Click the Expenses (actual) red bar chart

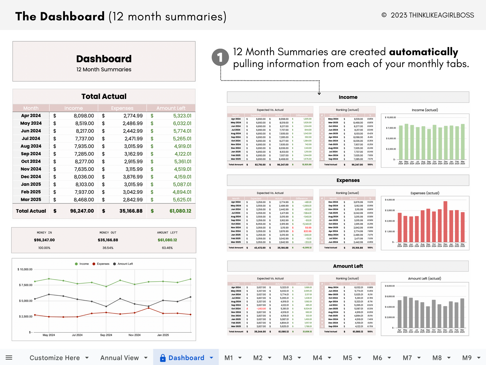tap(425, 223)
